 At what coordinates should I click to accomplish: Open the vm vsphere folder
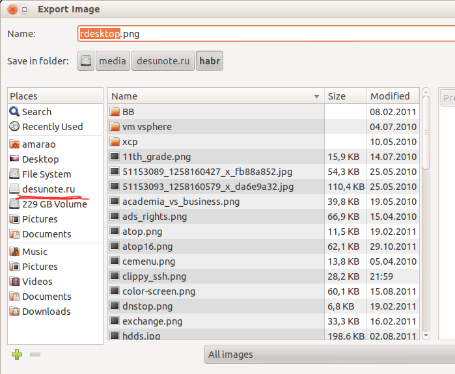click(146, 127)
